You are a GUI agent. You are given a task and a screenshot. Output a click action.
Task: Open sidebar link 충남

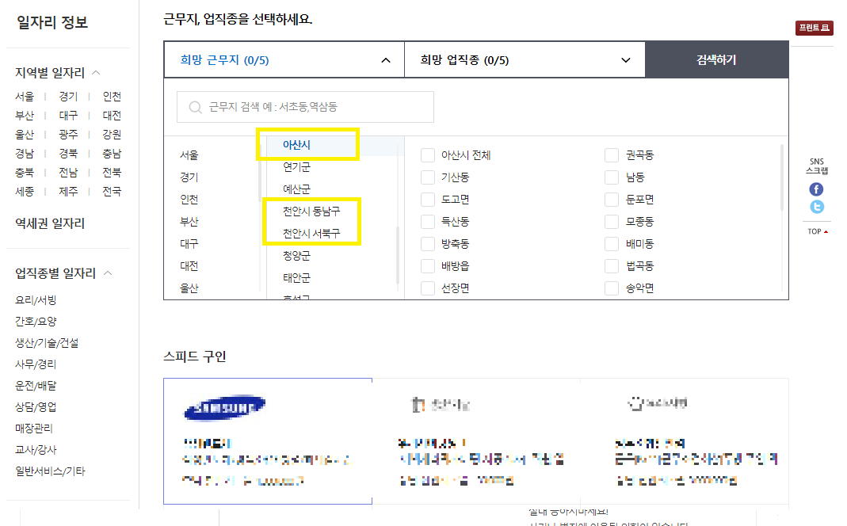112,154
